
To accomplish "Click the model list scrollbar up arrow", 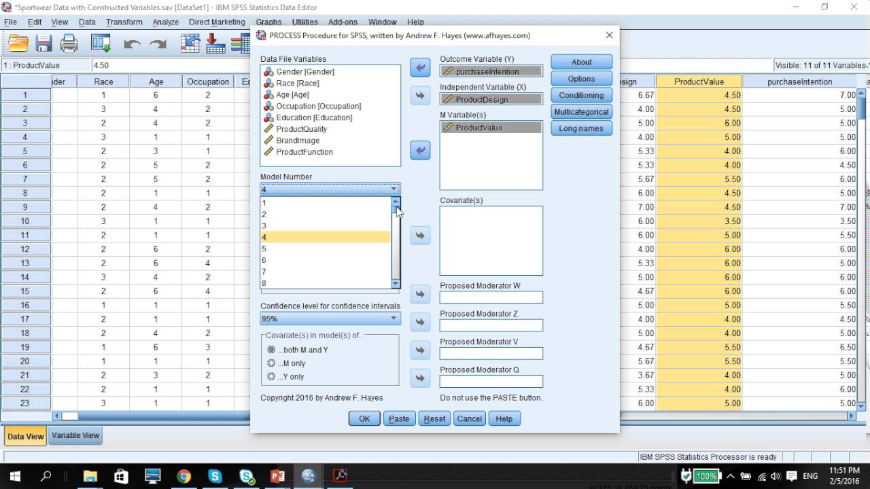I will [x=396, y=201].
